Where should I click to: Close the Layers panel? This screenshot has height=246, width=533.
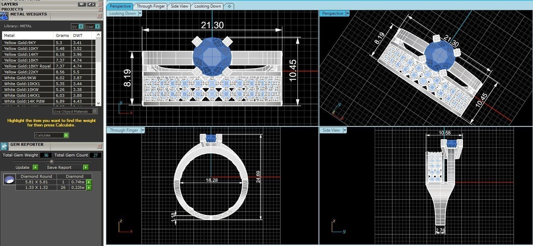coord(100,4)
